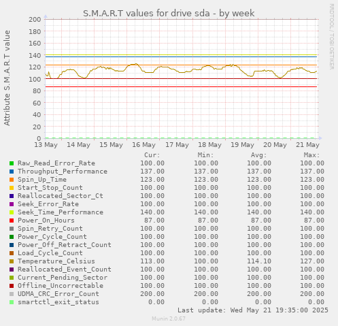Click the smartctl_exit_status light green swatch
Image resolution: width=338 pixels, height=326 pixels.
pos(12,302)
